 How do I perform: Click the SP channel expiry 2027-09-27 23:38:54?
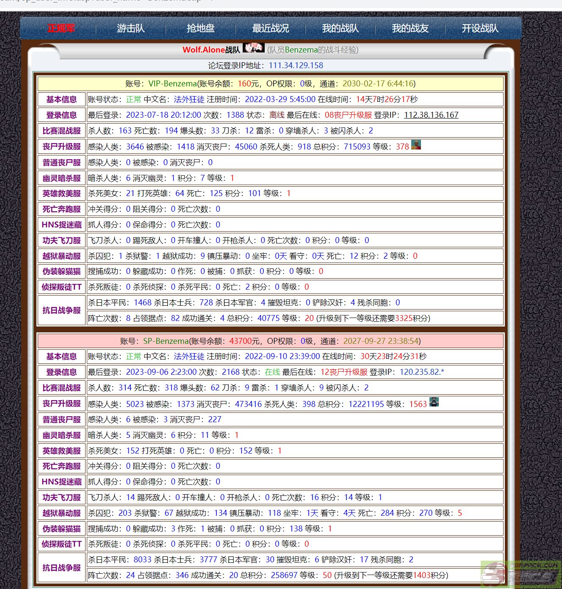[x=381, y=341]
